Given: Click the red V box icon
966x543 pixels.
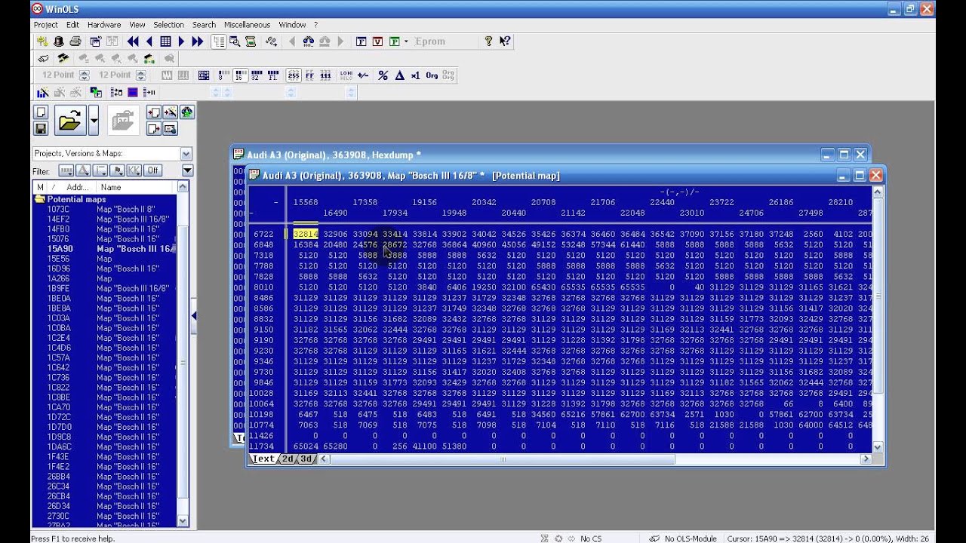Looking at the screenshot, I should point(377,41).
